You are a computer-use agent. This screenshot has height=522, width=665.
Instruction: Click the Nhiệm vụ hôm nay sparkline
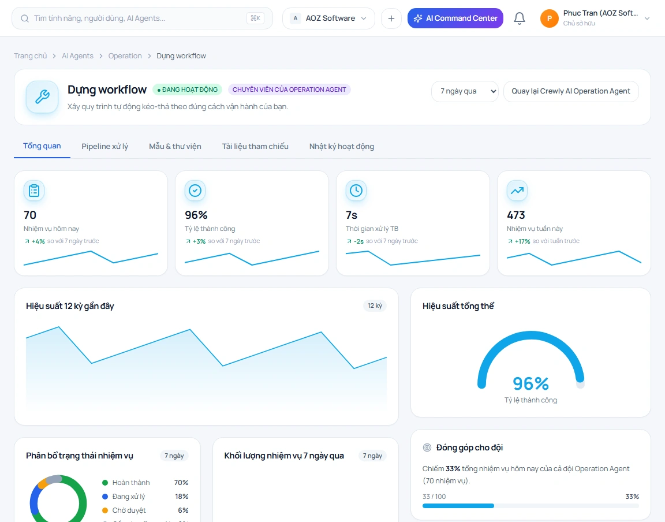91,258
